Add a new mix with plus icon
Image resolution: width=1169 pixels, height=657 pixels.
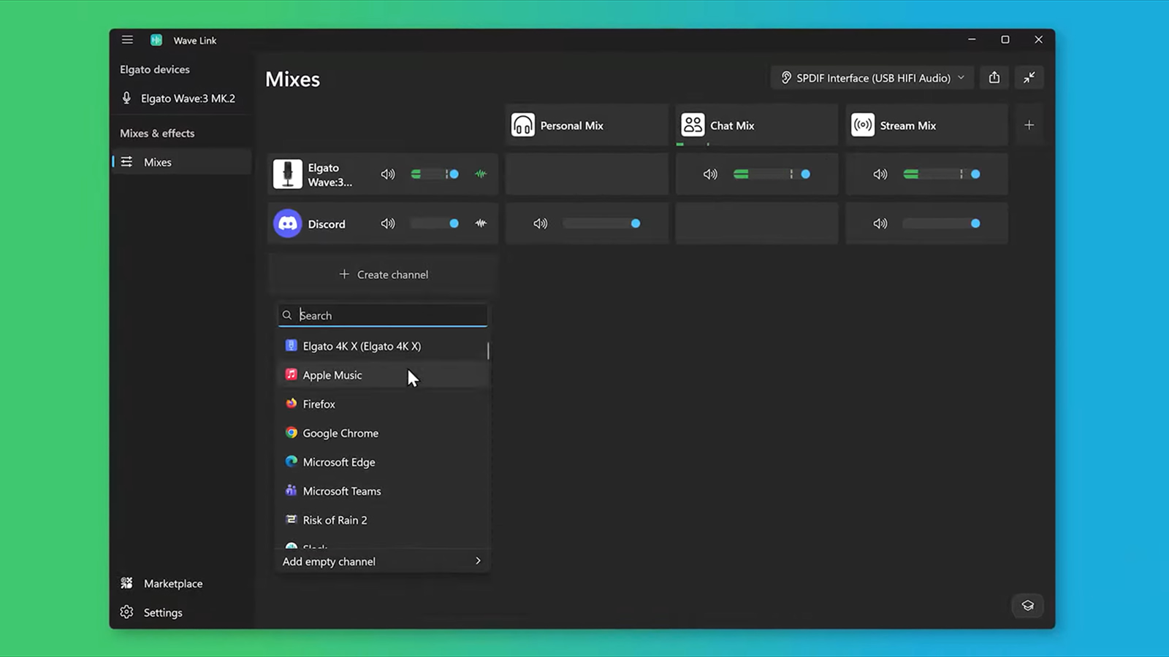[x=1029, y=126]
